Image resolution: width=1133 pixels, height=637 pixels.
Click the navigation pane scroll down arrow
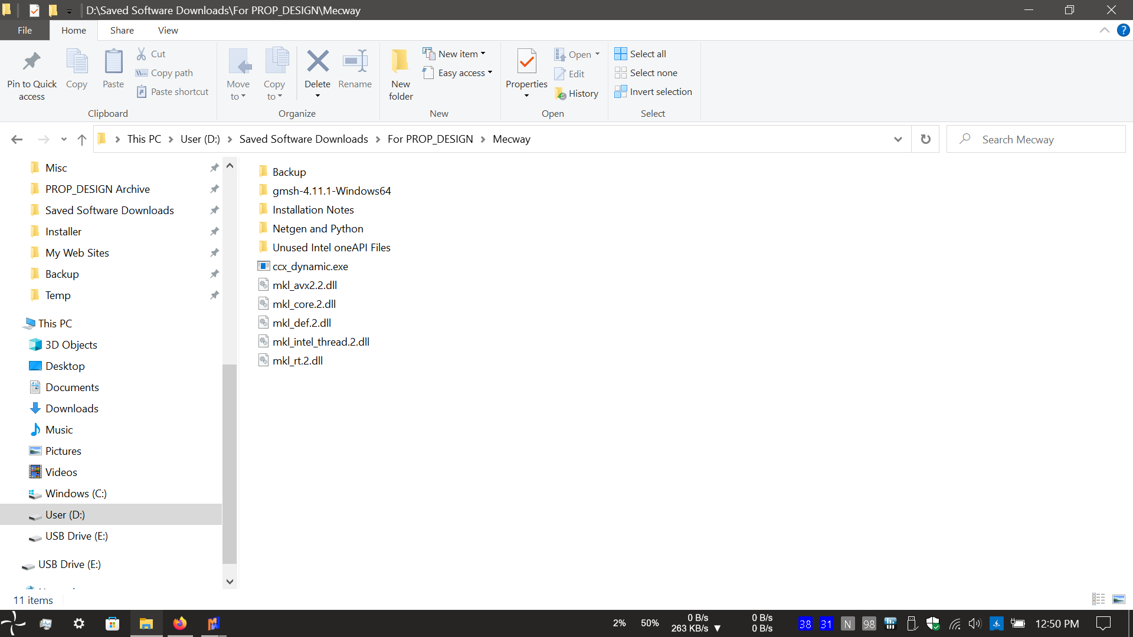(230, 582)
